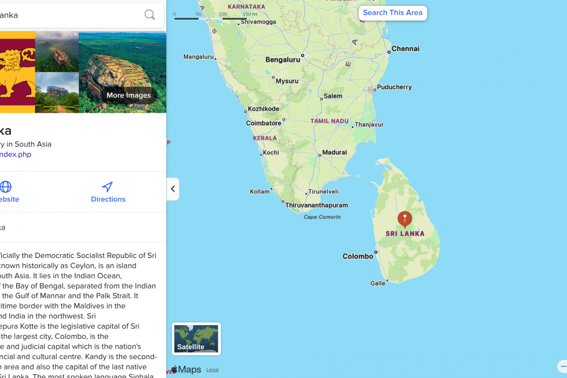Open the index.php website link
The height and width of the screenshot is (378, 567).
(x=16, y=155)
